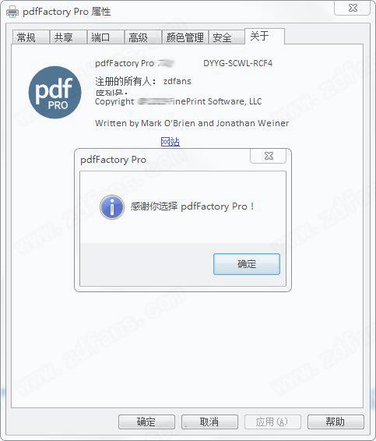Click the registered owner name zdfans

click(x=177, y=81)
